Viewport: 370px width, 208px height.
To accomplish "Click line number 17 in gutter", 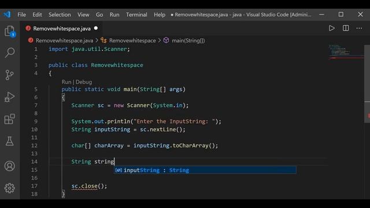I will [x=34, y=186].
